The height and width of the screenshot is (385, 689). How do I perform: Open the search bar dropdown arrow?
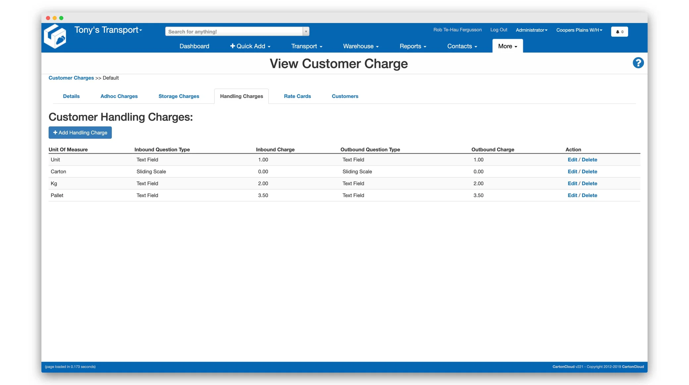306,31
